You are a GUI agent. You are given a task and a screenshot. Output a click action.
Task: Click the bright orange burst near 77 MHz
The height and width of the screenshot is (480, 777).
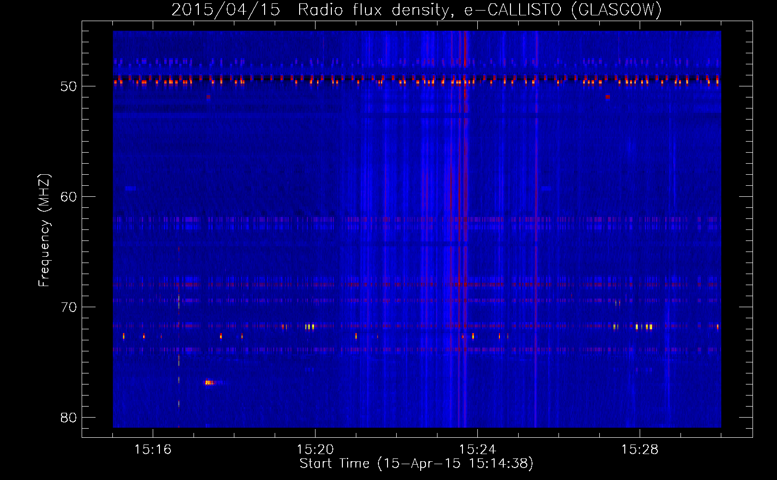pyautogui.click(x=209, y=383)
